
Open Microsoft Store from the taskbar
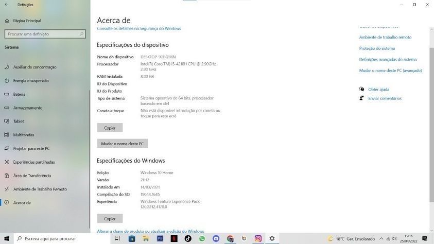coord(132,238)
